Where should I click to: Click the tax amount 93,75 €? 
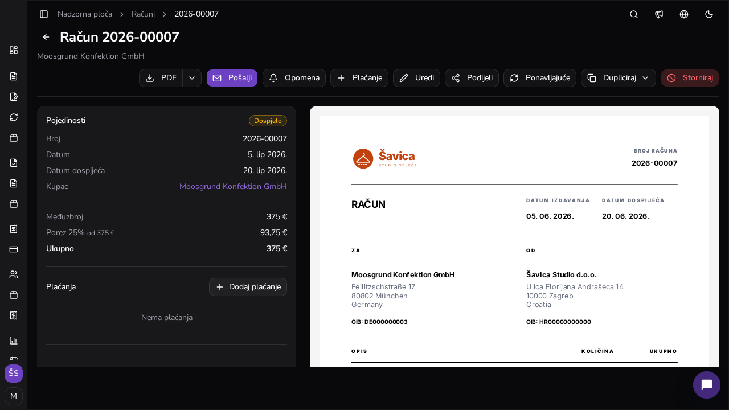pos(273,232)
